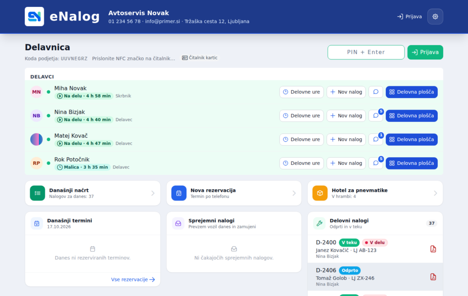Click the green Prijava button
The height and width of the screenshot is (296, 468).
(x=425, y=52)
